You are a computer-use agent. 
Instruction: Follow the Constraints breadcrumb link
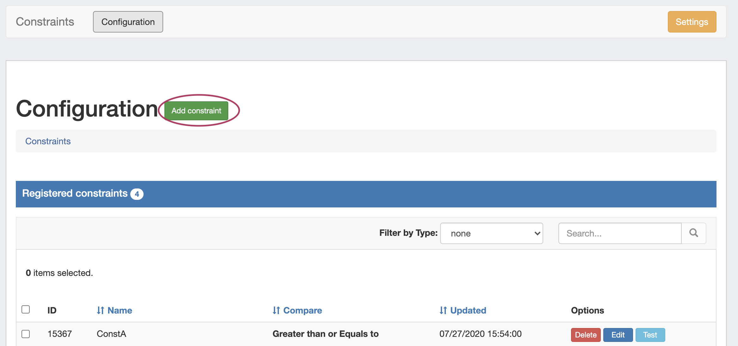(x=48, y=141)
